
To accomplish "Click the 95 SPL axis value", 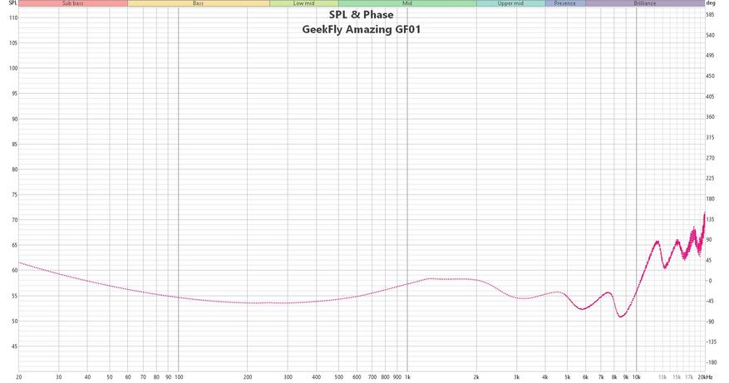I will [14, 93].
